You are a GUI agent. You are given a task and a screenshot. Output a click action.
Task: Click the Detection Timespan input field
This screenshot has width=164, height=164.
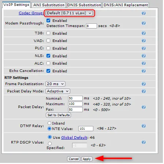(92, 26)
